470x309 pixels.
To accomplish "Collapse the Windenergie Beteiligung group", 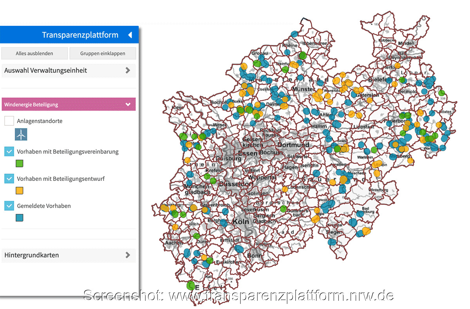I will tap(128, 104).
